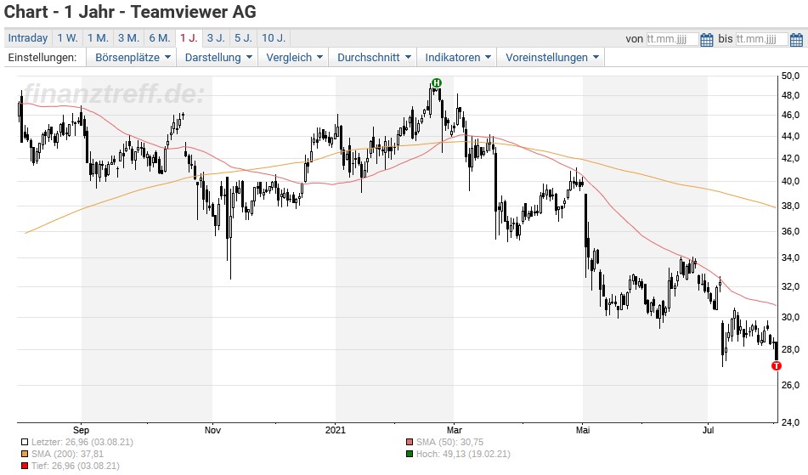This screenshot has height=475, width=808.
Task: Open the Vergleich dropdown
Action: pos(294,57)
